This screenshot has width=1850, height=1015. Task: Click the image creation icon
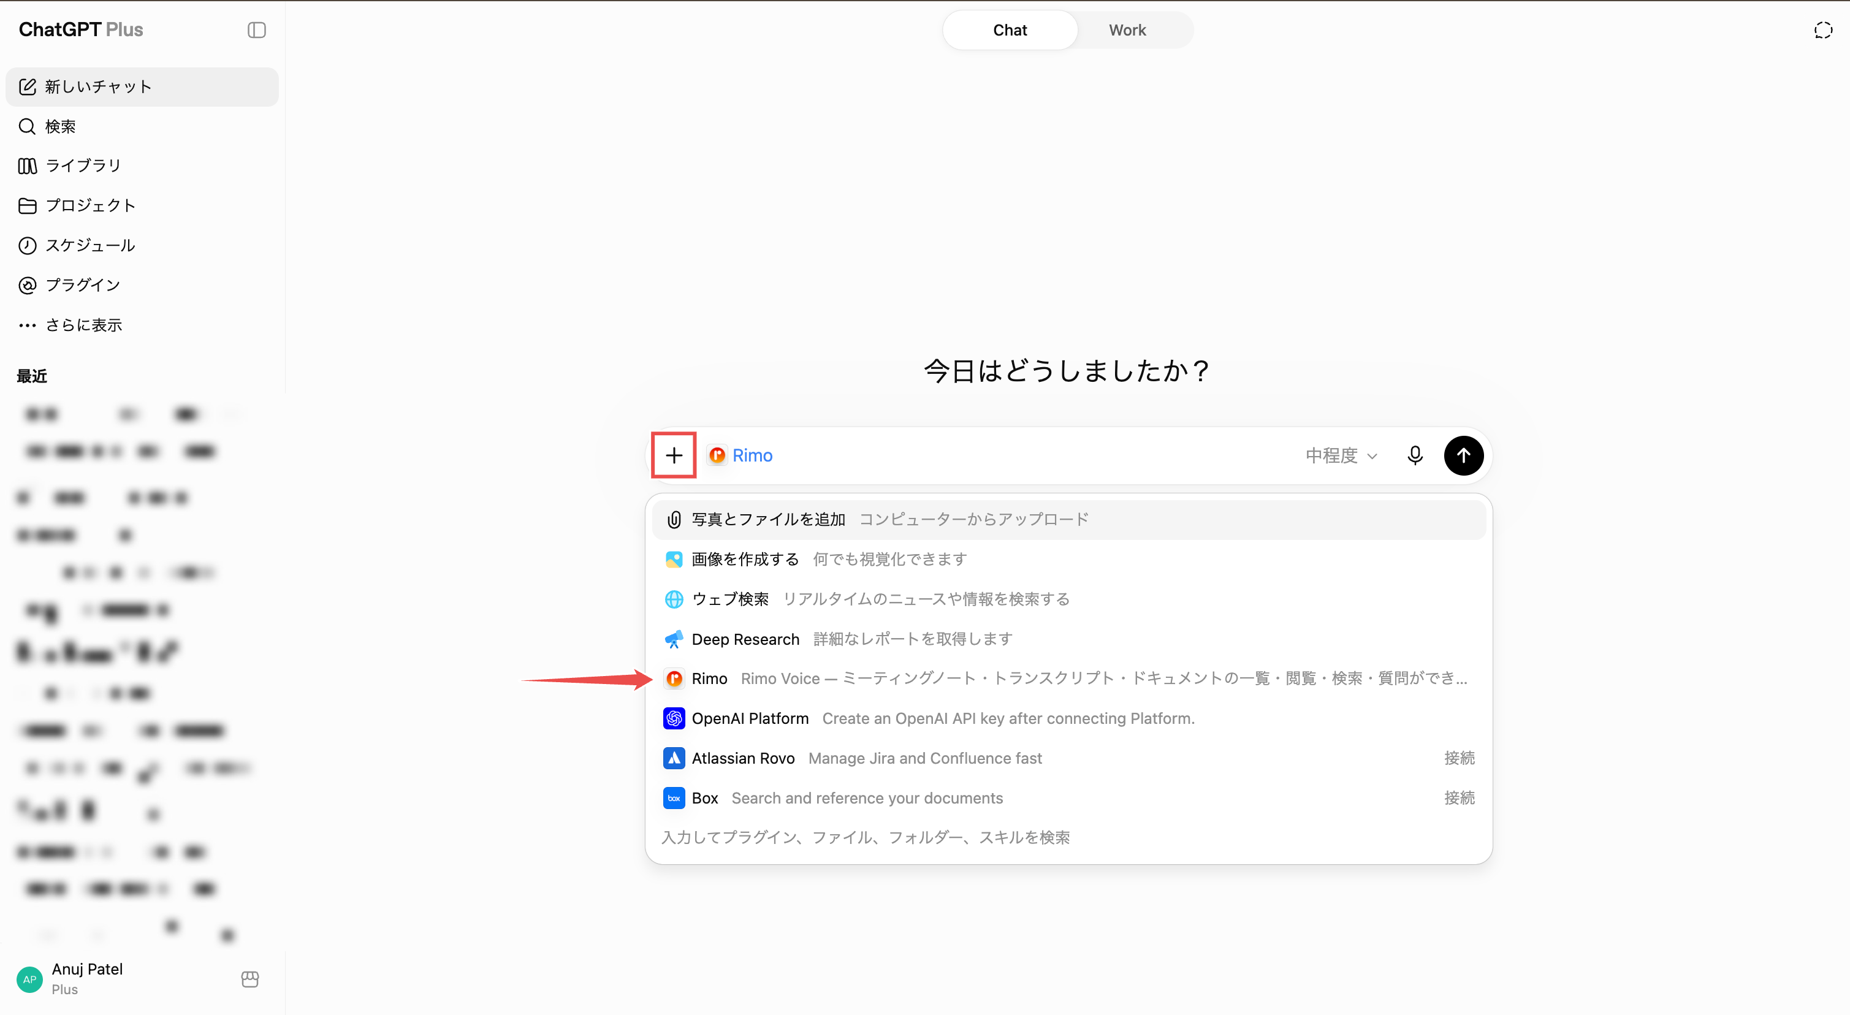coord(674,560)
